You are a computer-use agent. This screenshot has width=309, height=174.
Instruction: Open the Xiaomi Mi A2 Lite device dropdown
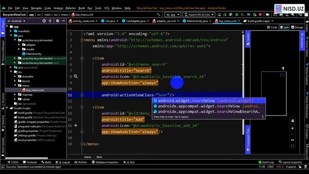tap(199, 14)
